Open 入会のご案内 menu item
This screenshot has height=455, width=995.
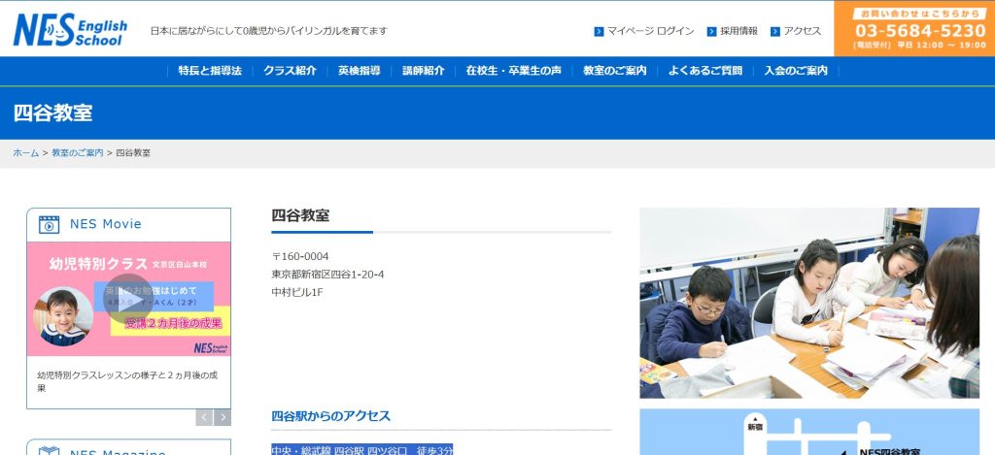click(x=796, y=71)
